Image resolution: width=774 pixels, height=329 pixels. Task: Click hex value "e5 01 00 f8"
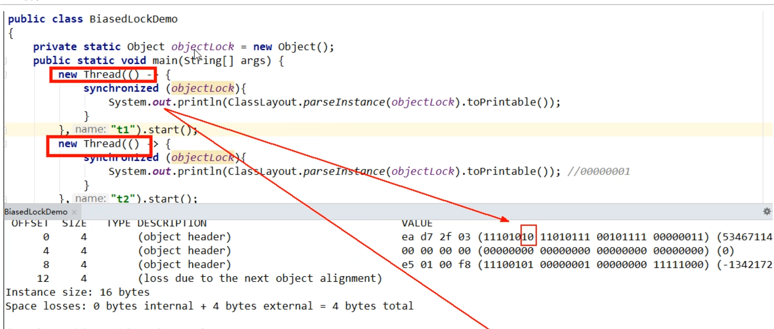pos(436,265)
